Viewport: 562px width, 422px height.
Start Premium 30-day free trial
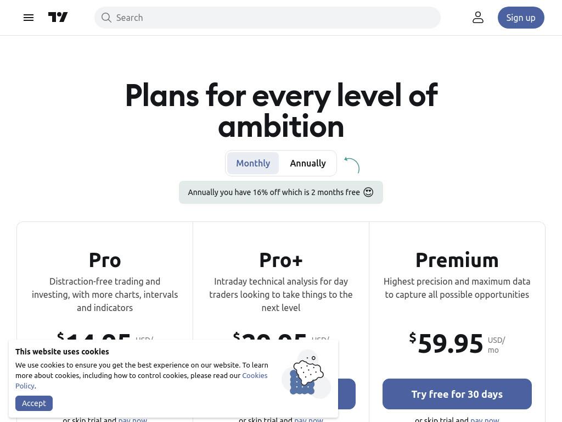click(457, 394)
